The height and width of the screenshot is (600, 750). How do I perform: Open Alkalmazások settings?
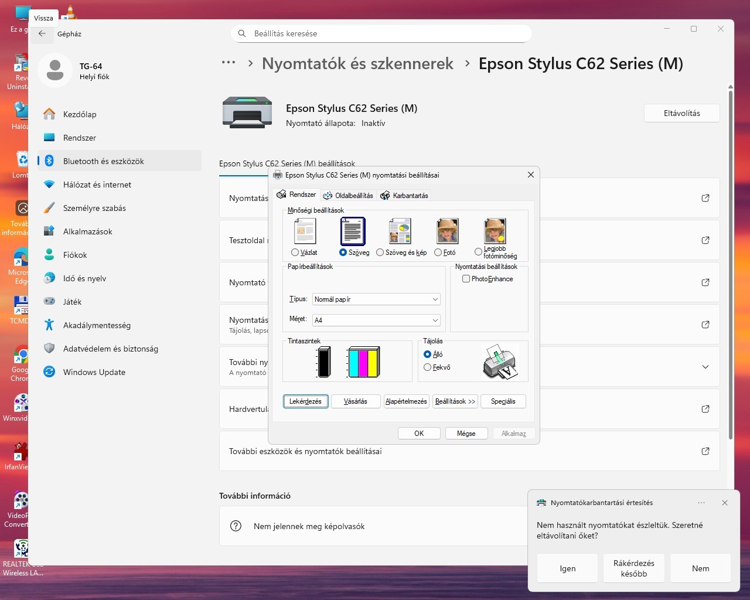(120, 231)
